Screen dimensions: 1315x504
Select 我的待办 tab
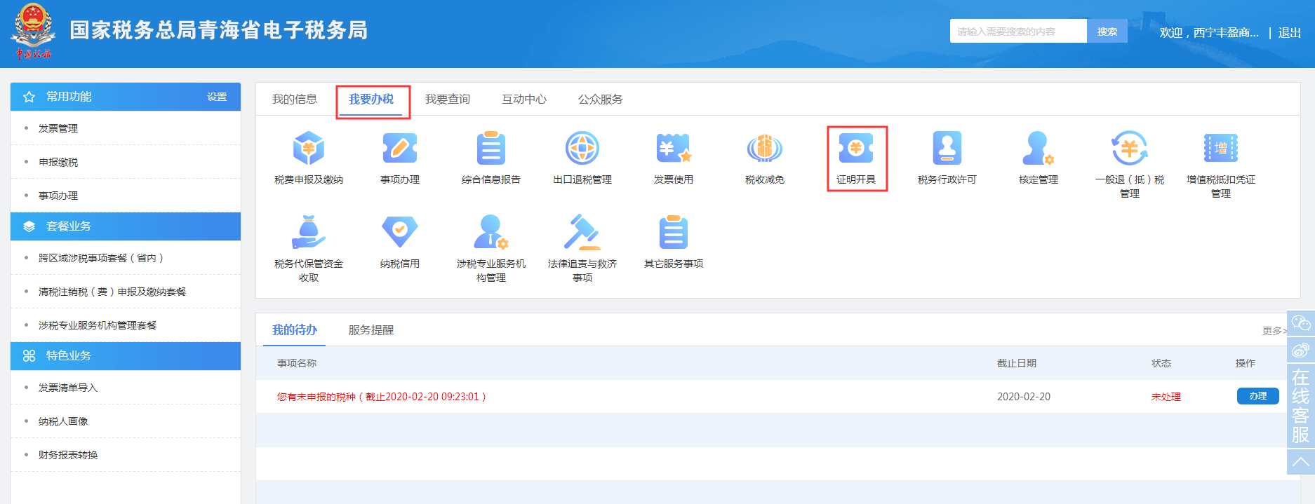pos(295,330)
